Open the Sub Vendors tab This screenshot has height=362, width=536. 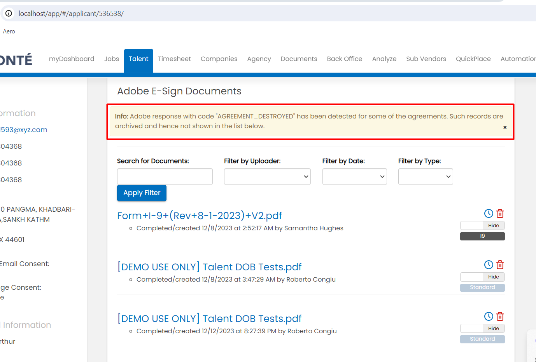pyautogui.click(x=426, y=59)
